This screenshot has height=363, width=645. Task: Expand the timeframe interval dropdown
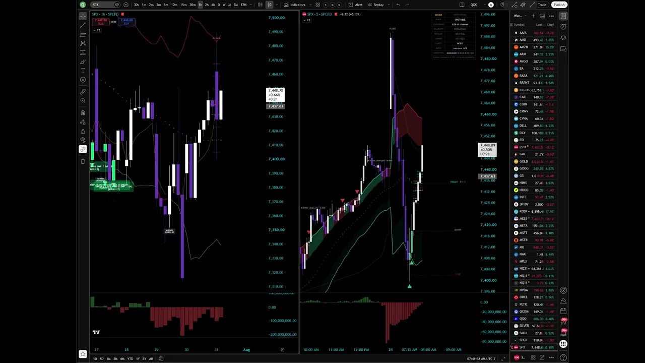(x=250, y=5)
